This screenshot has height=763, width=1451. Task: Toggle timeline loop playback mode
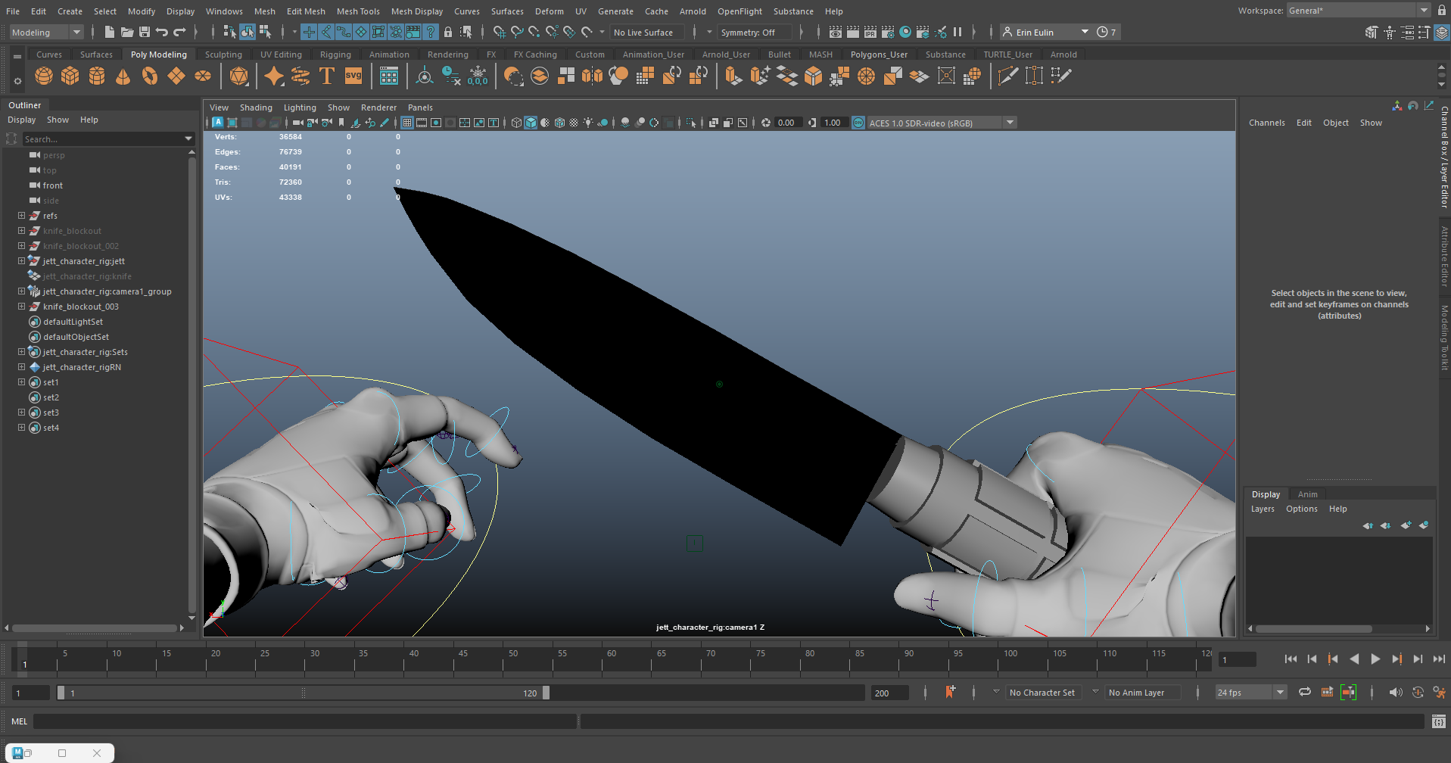pyautogui.click(x=1305, y=692)
